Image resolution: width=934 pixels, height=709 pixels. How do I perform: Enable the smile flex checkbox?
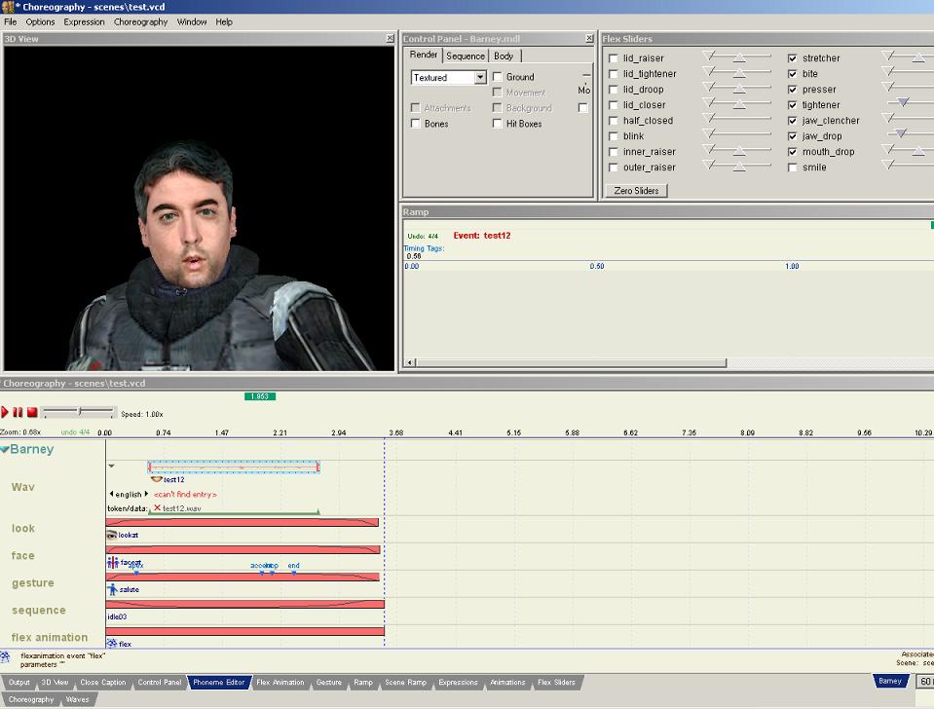point(792,168)
